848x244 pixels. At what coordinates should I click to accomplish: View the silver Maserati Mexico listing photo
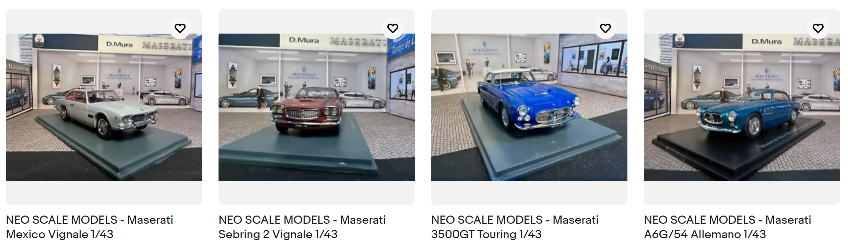pos(104,107)
